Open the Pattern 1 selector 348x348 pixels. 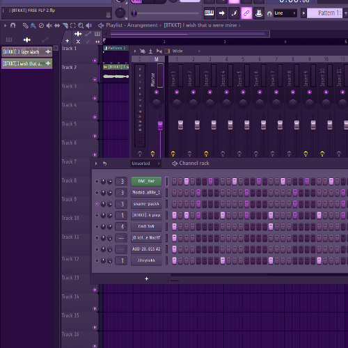pos(324,13)
